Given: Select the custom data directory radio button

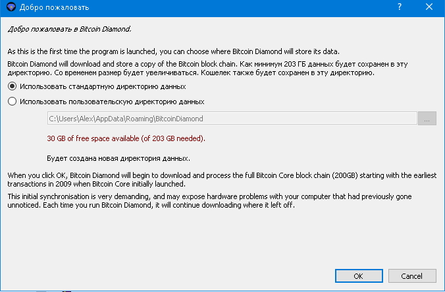Looking at the screenshot, I should [x=13, y=102].
